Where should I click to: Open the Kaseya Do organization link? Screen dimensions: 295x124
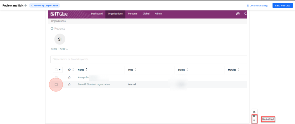(83, 78)
